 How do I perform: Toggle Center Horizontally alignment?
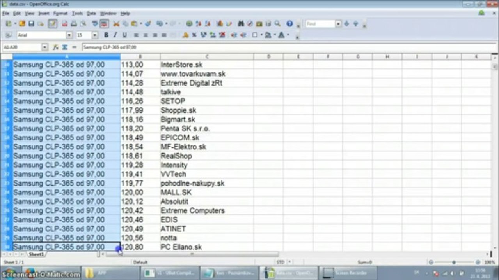click(x=146, y=35)
